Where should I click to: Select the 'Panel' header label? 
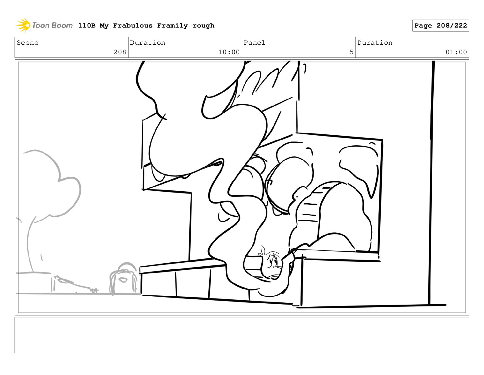(255, 43)
